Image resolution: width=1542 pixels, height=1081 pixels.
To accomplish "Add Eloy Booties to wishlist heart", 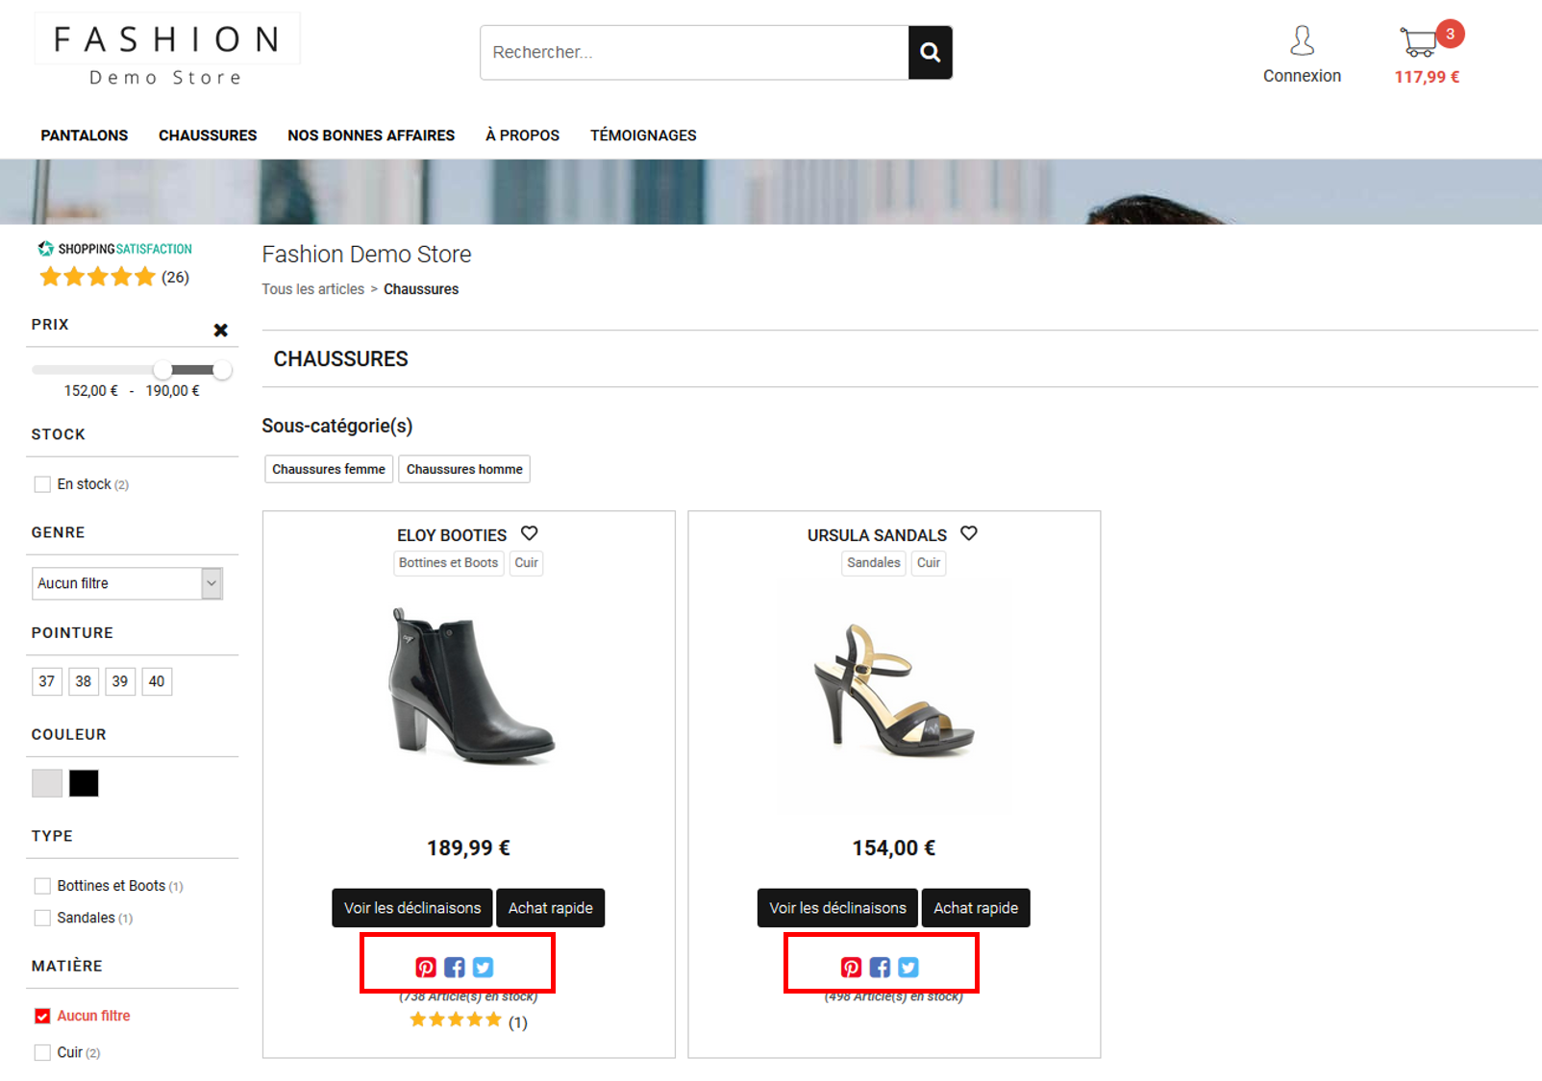I will (x=530, y=533).
